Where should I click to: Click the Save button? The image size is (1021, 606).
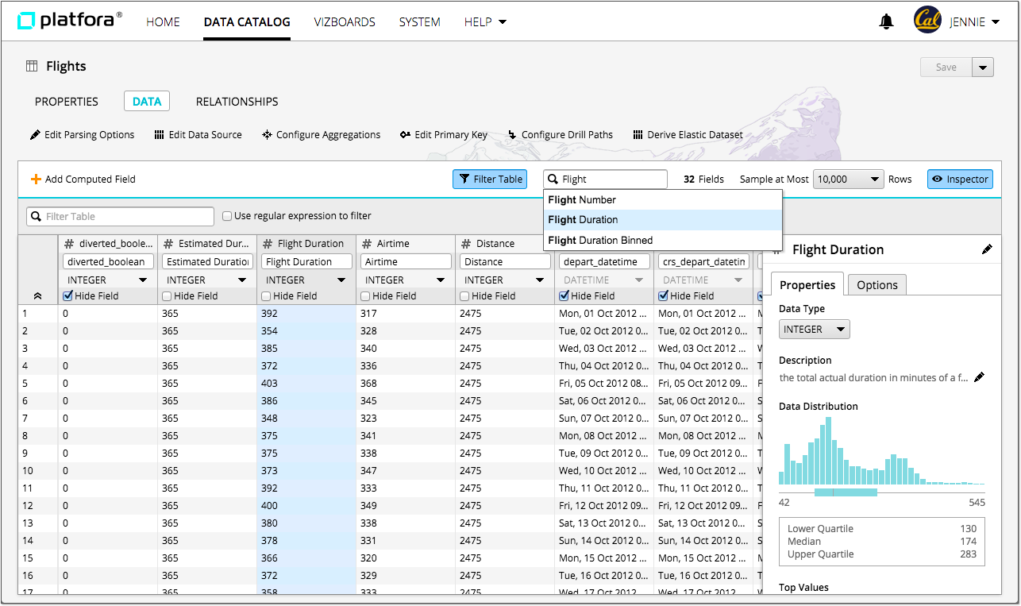(x=946, y=68)
